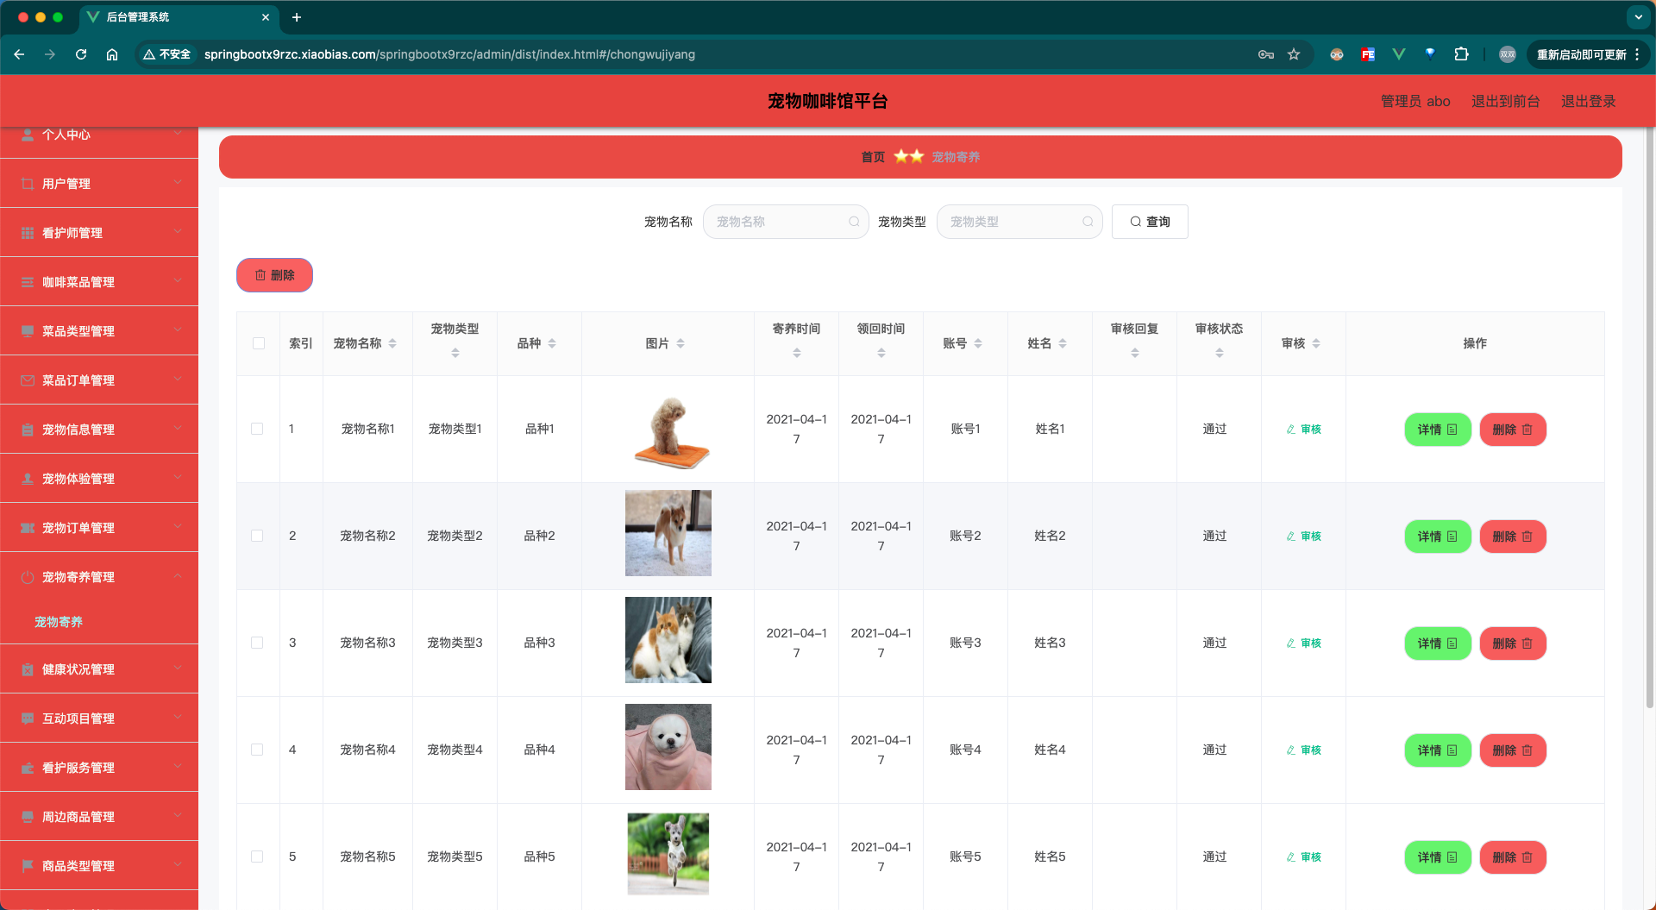Sort table by 账号 column arrows
1656x910 pixels.
pyautogui.click(x=978, y=343)
